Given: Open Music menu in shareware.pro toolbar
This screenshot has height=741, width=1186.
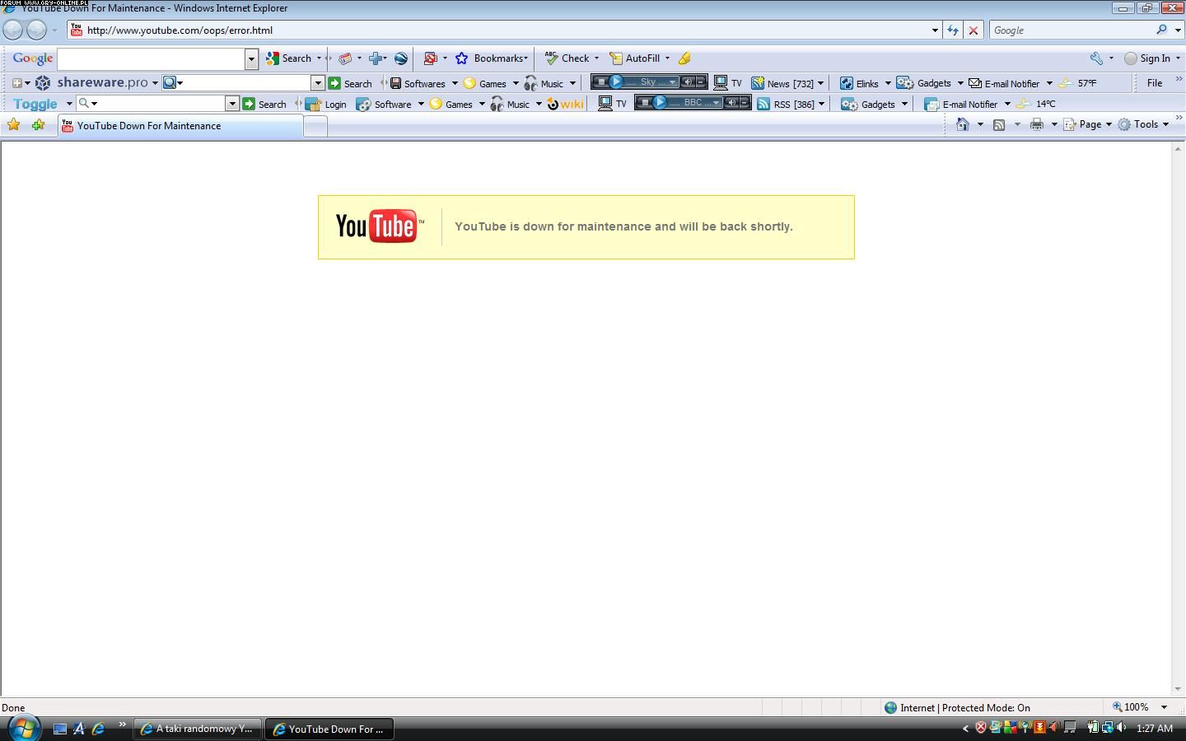Looking at the screenshot, I should 544,83.
